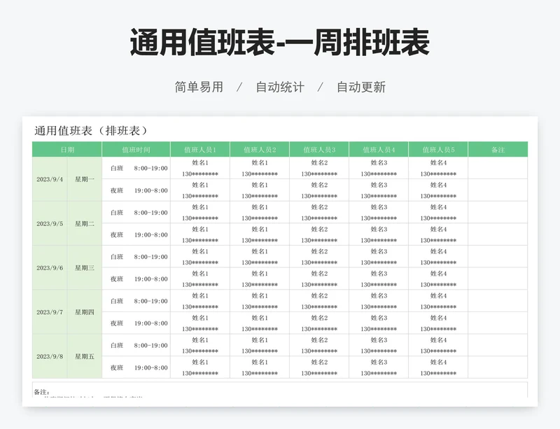Viewport: 560px width, 429px height.
Task: Click the date cell 2023/9/6
Action: 50,268
